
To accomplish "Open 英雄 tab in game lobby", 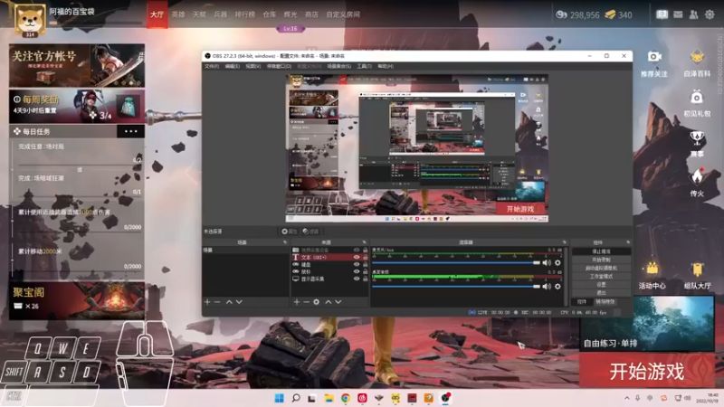I will (178, 14).
